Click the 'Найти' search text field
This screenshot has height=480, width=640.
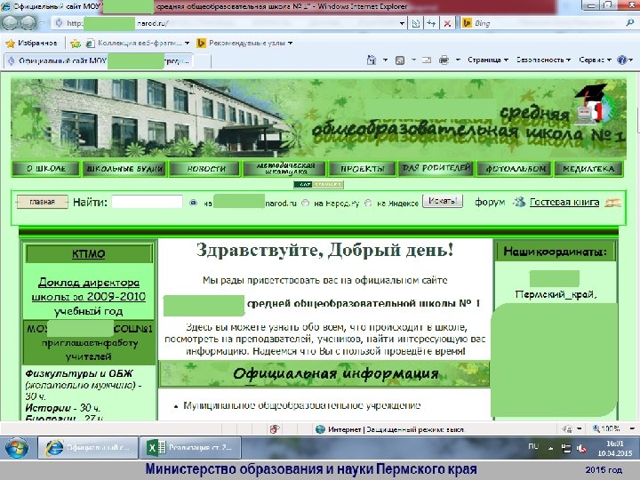(x=147, y=202)
